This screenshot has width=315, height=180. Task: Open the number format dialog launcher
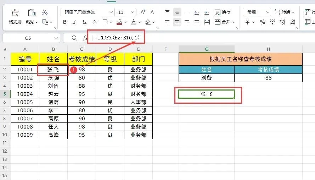[x=297, y=28]
